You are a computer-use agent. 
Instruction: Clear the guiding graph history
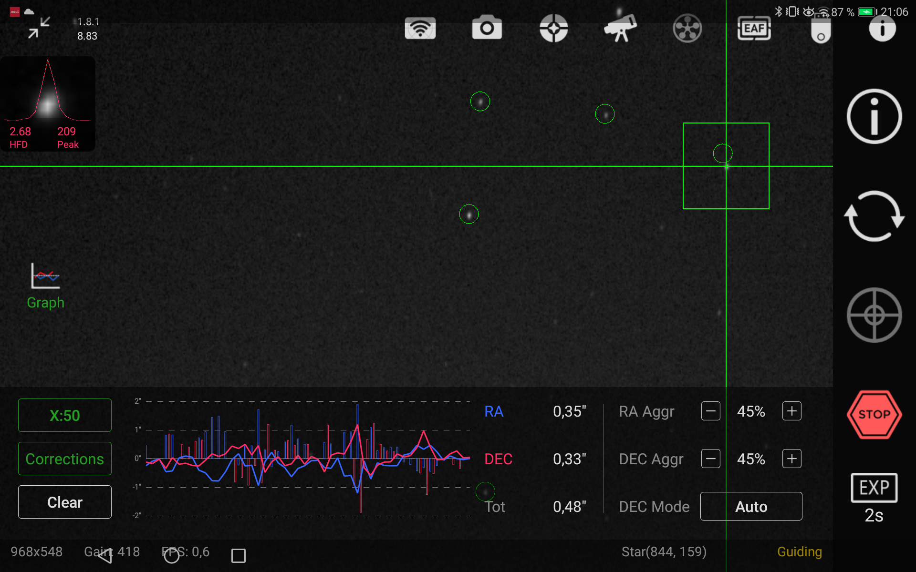65,502
